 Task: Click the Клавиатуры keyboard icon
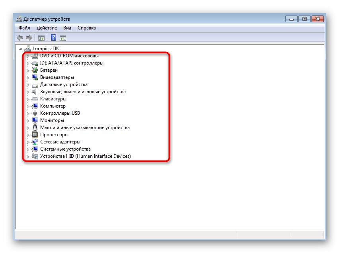[x=35, y=99]
